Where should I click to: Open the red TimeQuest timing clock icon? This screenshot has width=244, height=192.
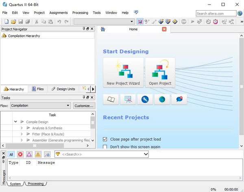point(216,21)
